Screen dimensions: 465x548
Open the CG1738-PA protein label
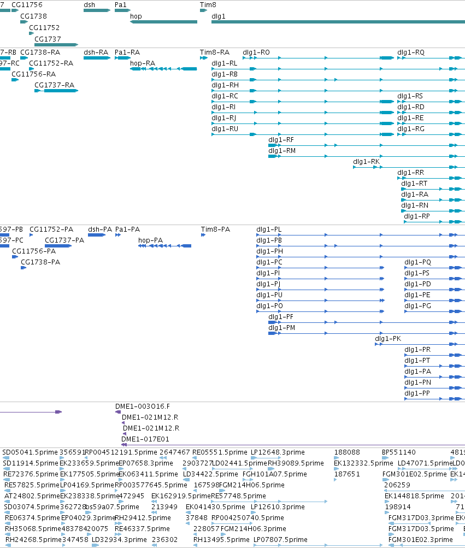[40, 262]
